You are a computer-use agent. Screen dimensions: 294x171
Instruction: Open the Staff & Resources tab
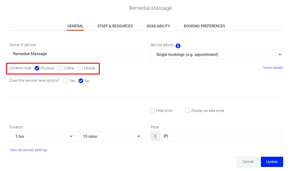(x=115, y=26)
